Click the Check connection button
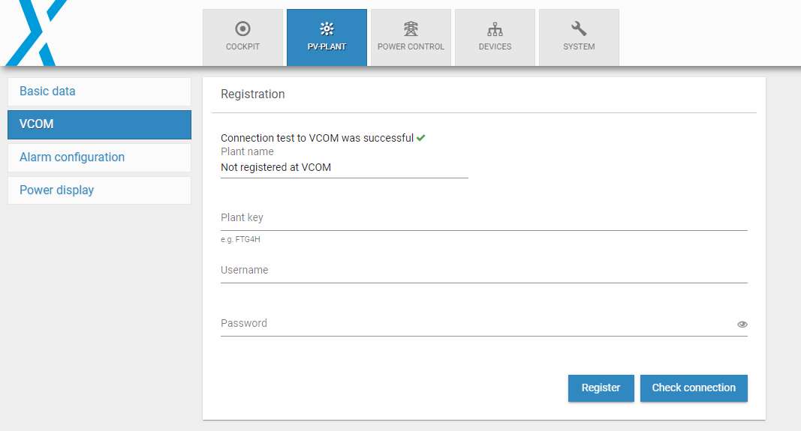801x431 pixels. (x=694, y=388)
